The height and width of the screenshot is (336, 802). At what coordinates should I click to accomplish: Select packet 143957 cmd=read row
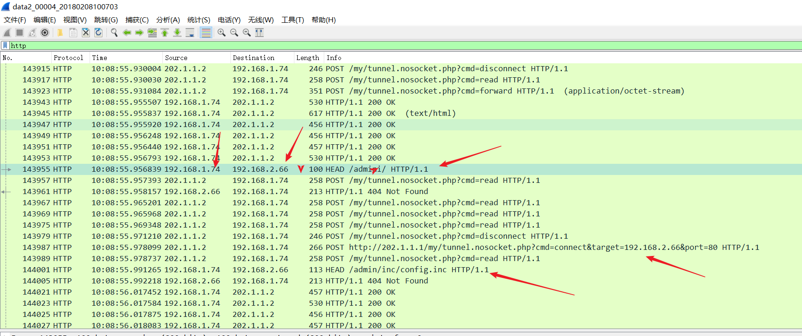coord(401,181)
